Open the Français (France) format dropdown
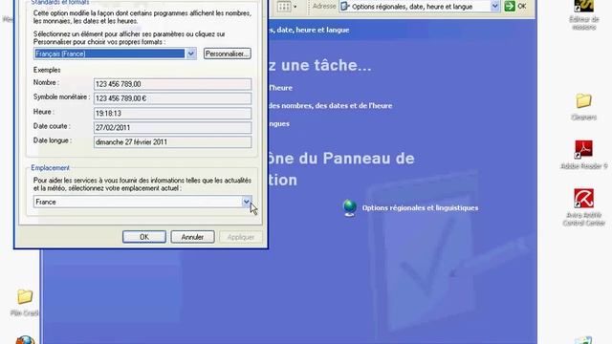The image size is (612, 344). click(x=115, y=54)
